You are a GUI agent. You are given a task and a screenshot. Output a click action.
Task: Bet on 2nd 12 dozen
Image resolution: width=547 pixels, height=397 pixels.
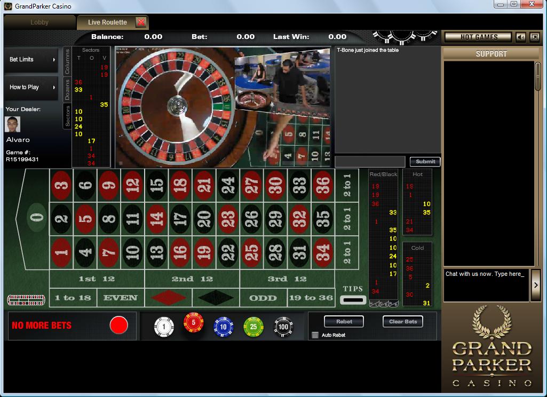click(x=192, y=279)
